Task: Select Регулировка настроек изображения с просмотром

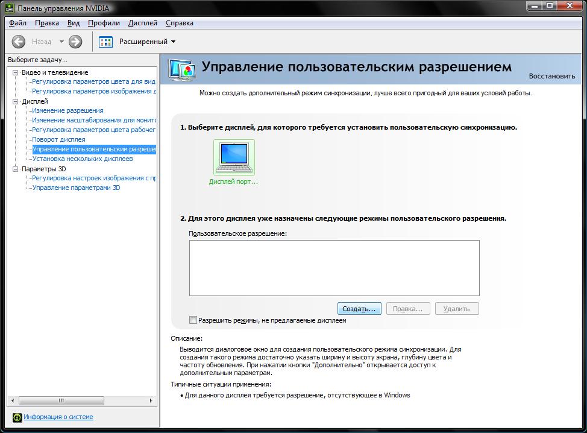Action: click(94, 179)
